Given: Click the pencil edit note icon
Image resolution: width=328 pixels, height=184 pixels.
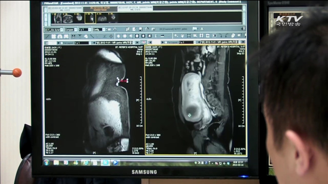Looking at the screenshot, I should [134, 29].
